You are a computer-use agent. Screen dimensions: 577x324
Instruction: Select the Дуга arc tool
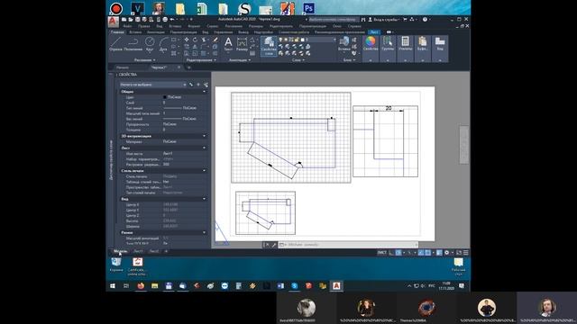point(163,44)
